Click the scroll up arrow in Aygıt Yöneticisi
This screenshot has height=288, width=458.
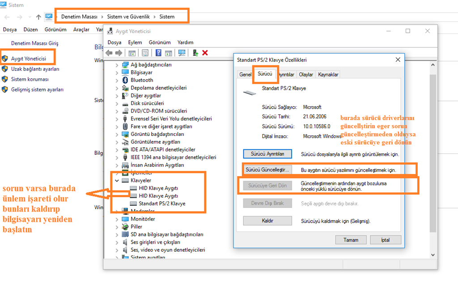point(433,65)
